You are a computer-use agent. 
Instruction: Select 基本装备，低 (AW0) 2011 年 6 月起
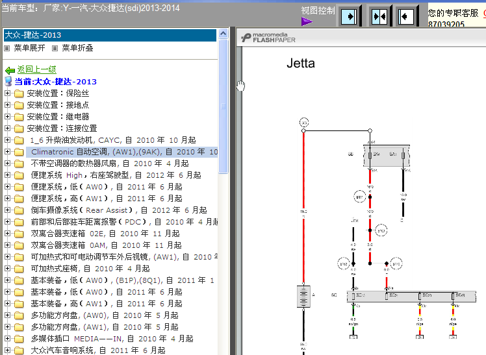coord(107,292)
